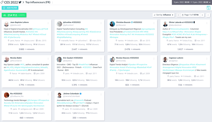
Task: Open the @jblefevre60 handle
Action: pyautogui.click(x=15, y=25)
